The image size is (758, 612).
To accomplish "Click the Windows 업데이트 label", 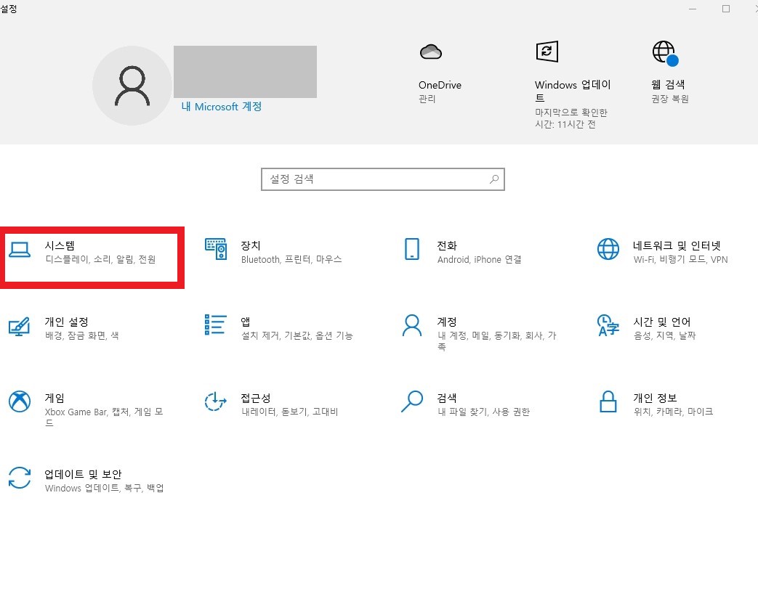I will (x=573, y=91).
